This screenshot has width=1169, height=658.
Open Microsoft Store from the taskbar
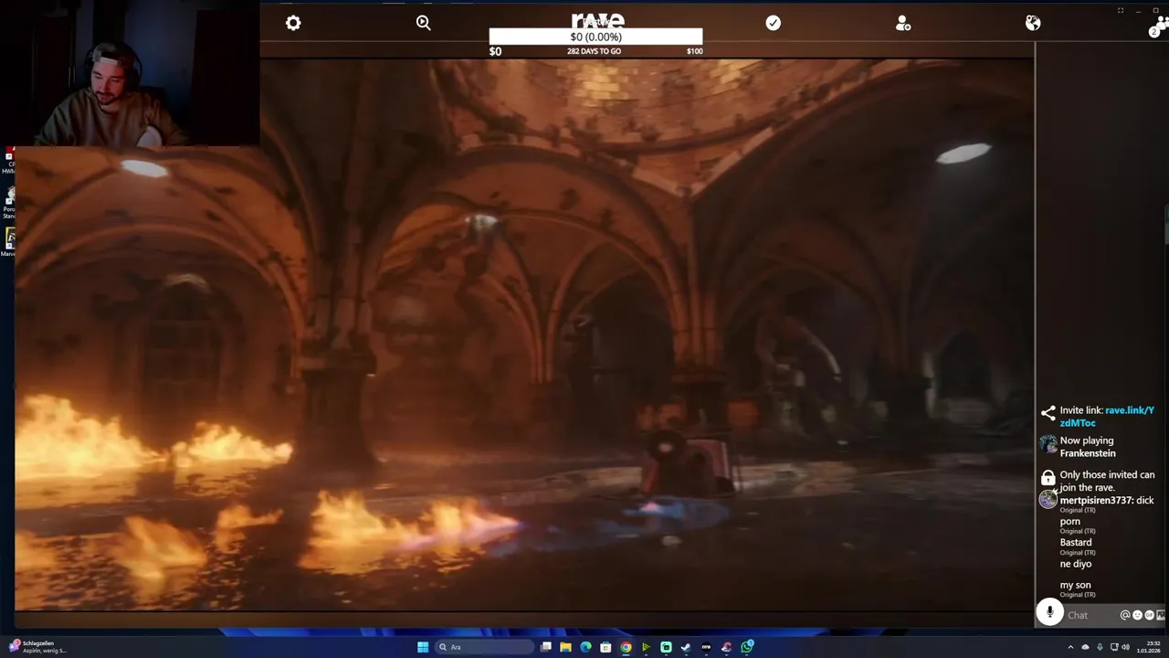(606, 647)
